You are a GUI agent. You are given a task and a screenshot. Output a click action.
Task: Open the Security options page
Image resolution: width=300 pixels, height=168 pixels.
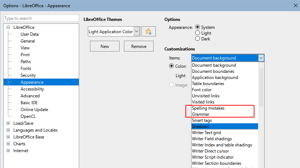pyautogui.click(x=28, y=75)
